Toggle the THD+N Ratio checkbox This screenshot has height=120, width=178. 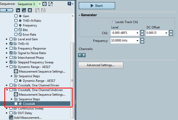coord(16,21)
